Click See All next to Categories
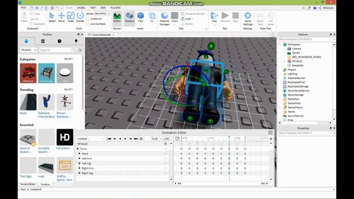 (69, 59)
